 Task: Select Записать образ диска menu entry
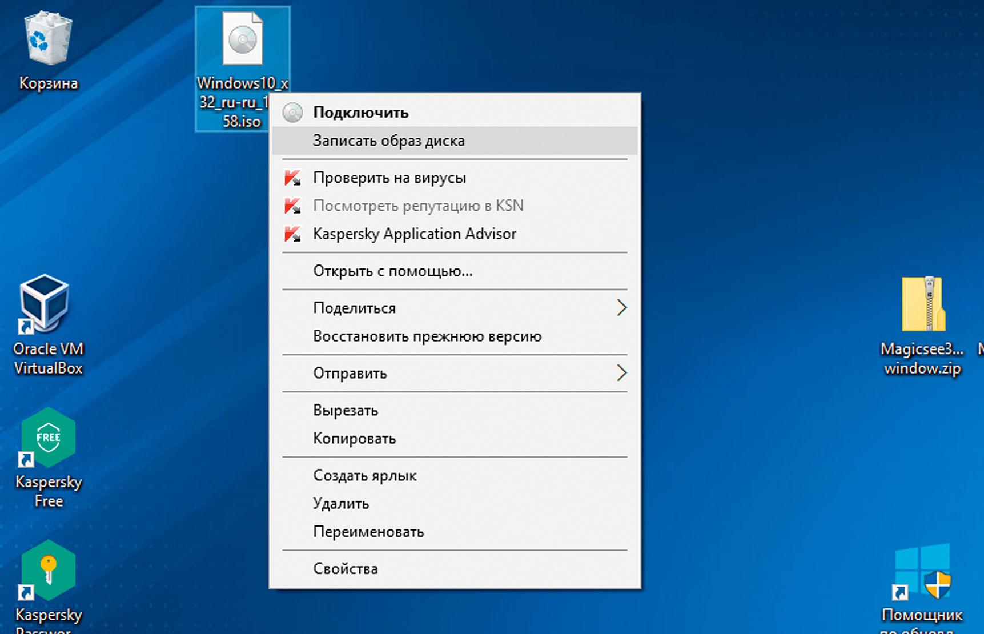(388, 141)
